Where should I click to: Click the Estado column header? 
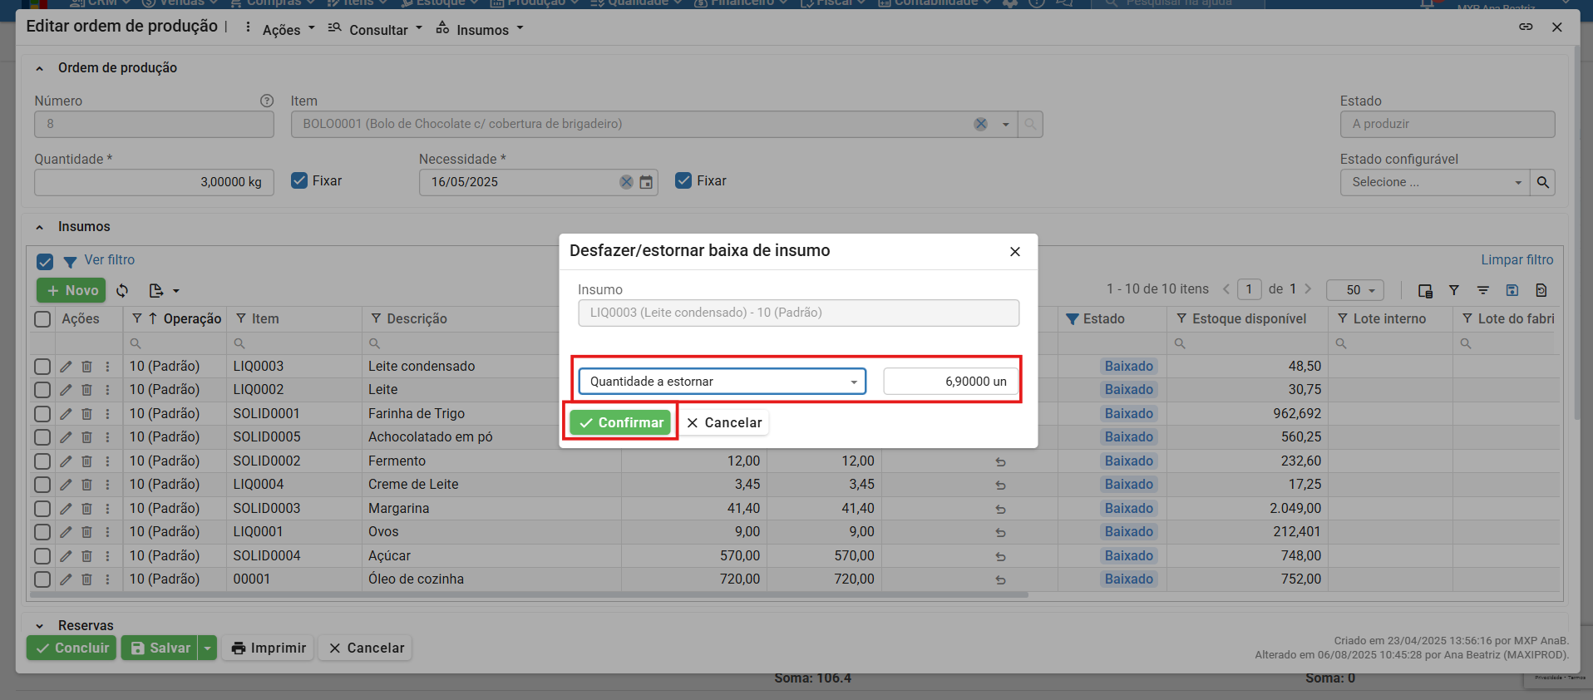[x=1103, y=319]
